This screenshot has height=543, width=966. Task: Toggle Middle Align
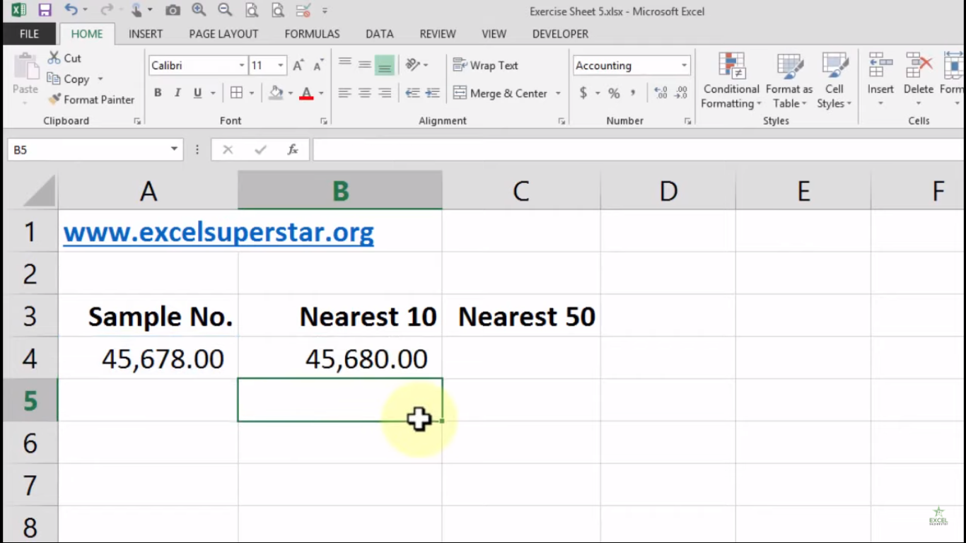(x=365, y=65)
